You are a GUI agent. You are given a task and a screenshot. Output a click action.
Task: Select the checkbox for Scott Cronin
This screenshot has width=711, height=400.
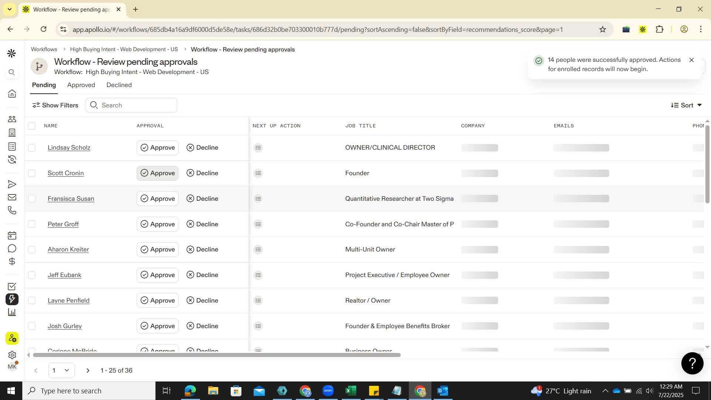click(32, 173)
